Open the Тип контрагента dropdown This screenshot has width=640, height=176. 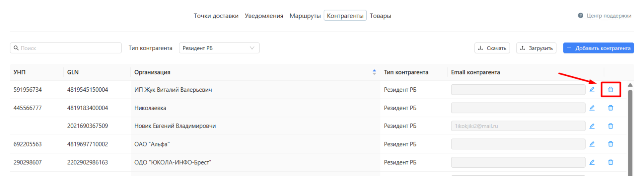coord(219,48)
